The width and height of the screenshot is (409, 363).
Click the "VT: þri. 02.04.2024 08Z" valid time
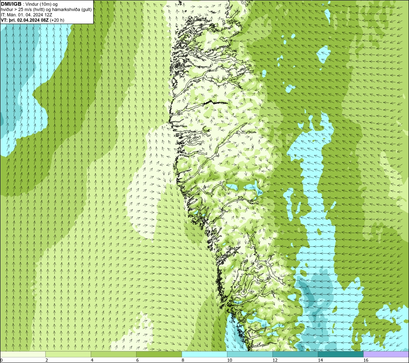25,20
